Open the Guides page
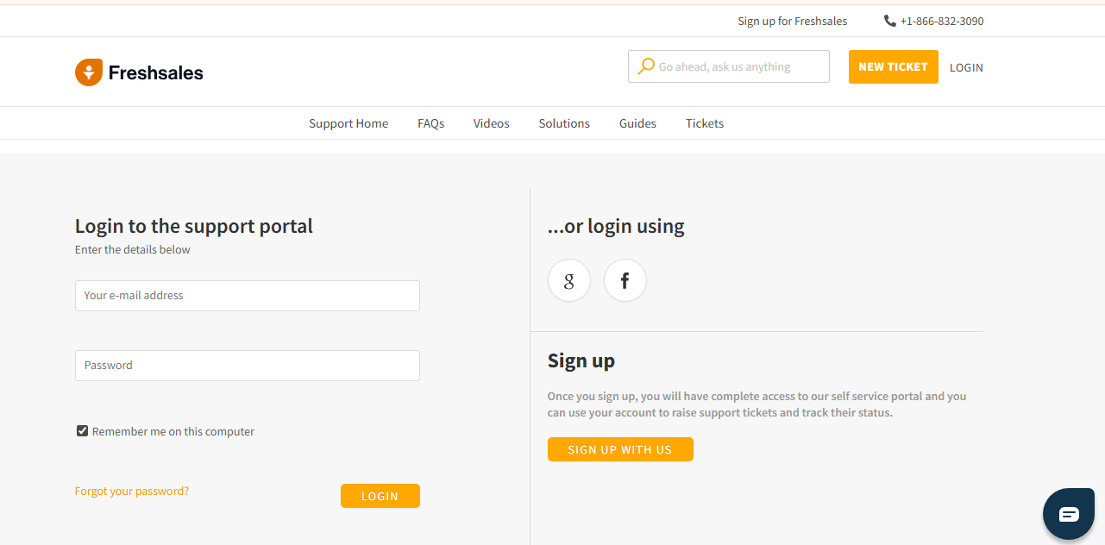The height and width of the screenshot is (545, 1105). [x=637, y=123]
